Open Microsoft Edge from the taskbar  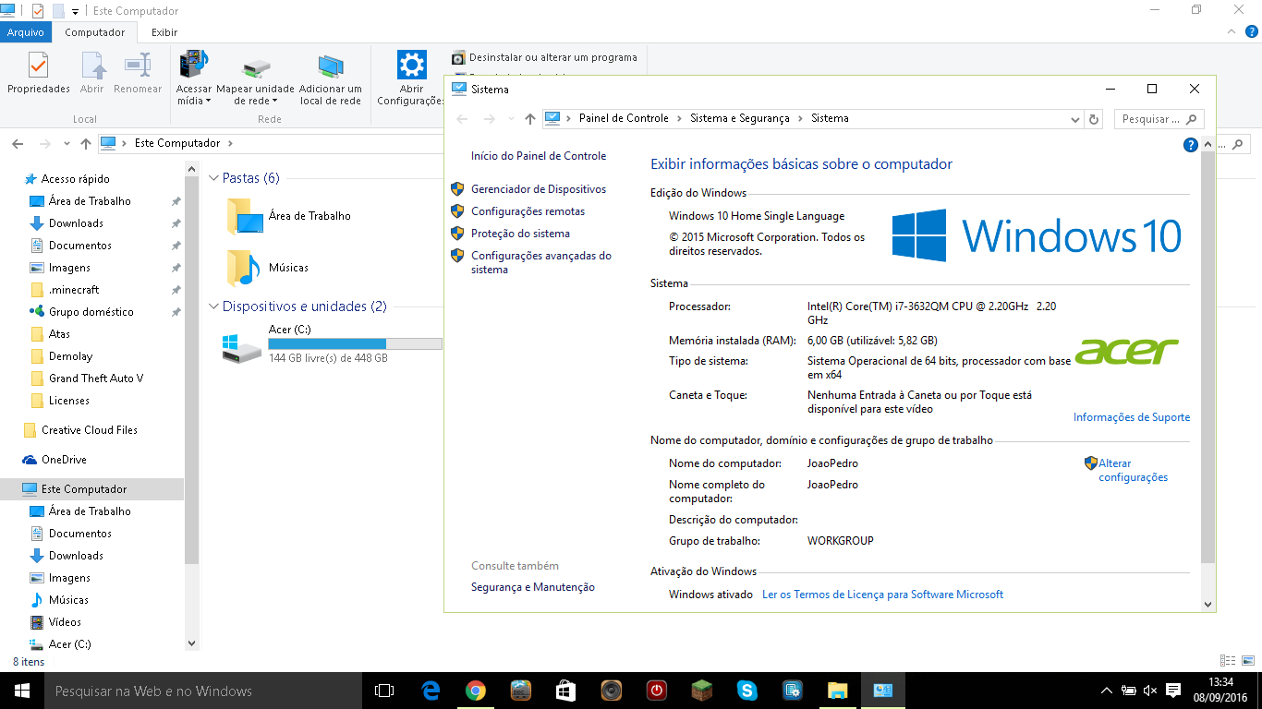(431, 691)
